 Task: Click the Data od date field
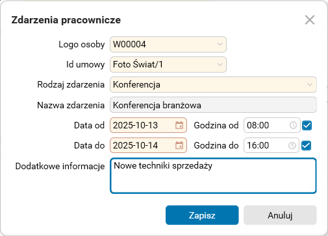pyautogui.click(x=148, y=125)
